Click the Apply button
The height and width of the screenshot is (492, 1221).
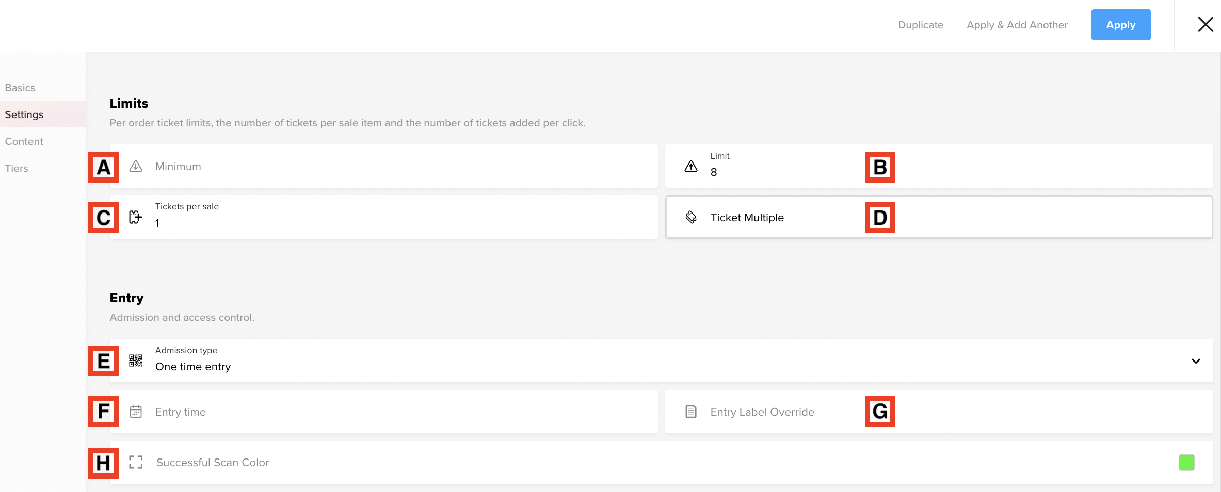click(x=1121, y=25)
